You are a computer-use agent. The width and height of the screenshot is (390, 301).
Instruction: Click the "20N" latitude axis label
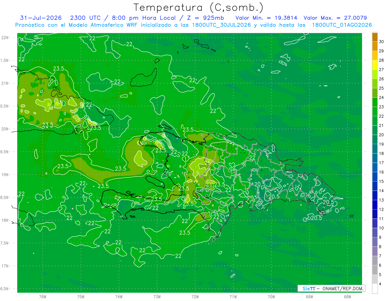click(5, 129)
